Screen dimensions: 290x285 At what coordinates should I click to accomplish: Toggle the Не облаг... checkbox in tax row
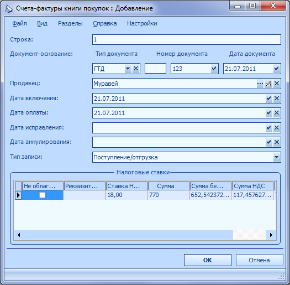(x=43, y=195)
